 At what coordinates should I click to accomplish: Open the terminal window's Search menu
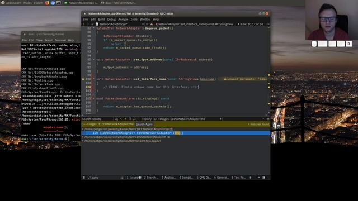tap(49, 40)
